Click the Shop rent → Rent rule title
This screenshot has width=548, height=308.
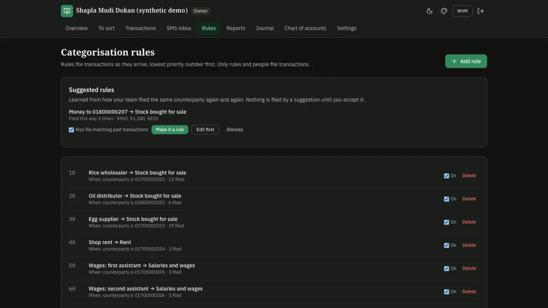tap(110, 242)
